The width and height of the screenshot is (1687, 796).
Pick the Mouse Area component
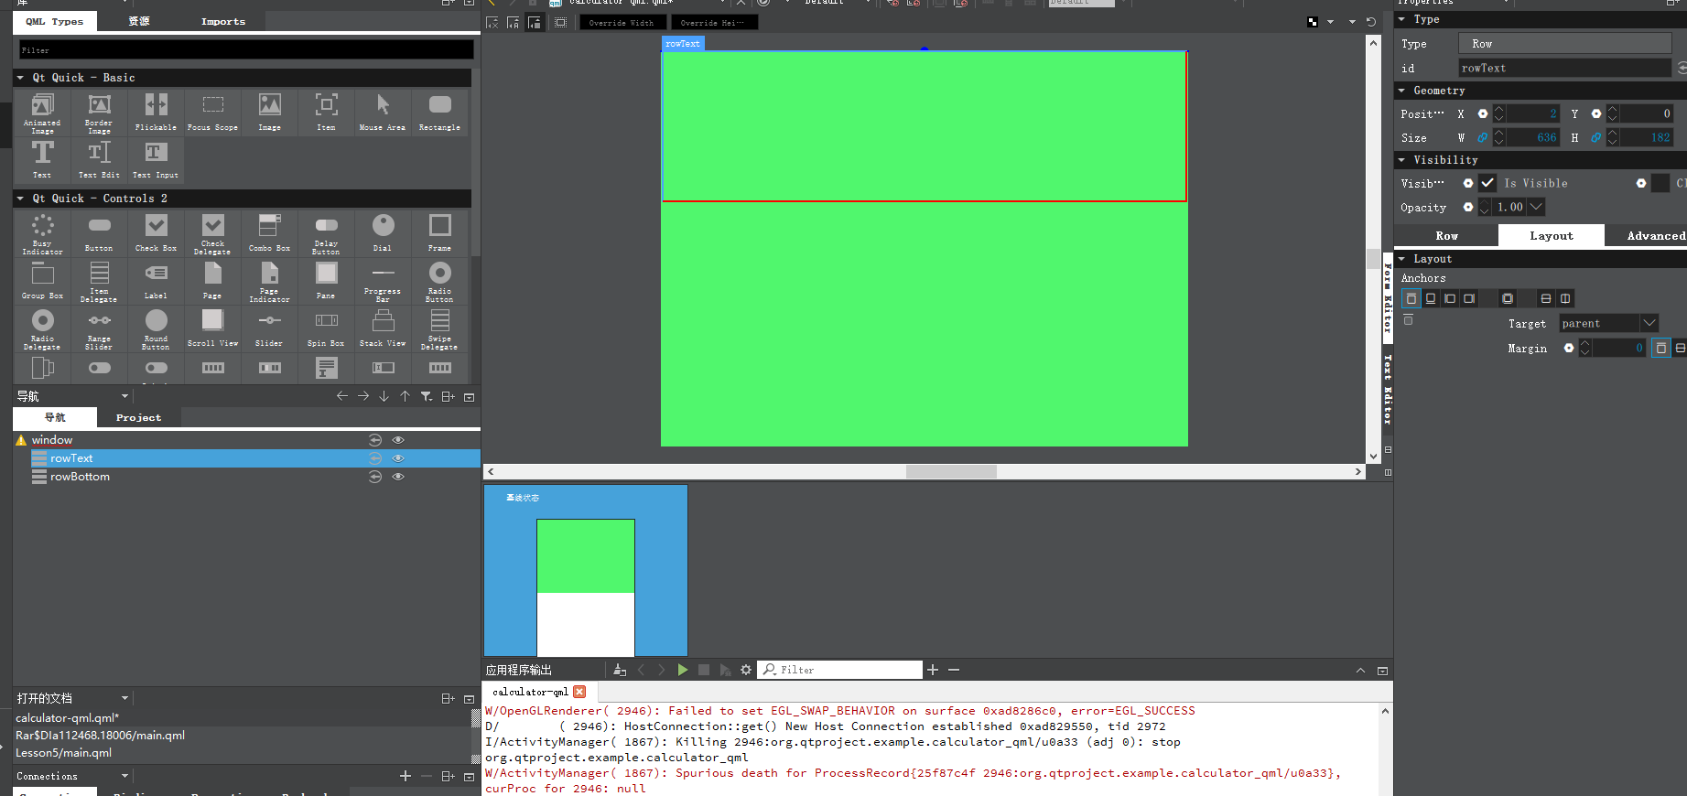(383, 112)
